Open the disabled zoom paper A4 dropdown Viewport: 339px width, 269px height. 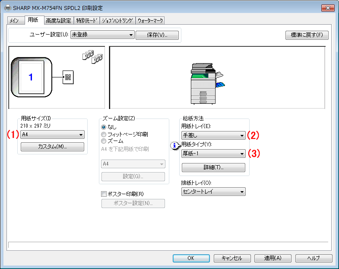pos(133,164)
